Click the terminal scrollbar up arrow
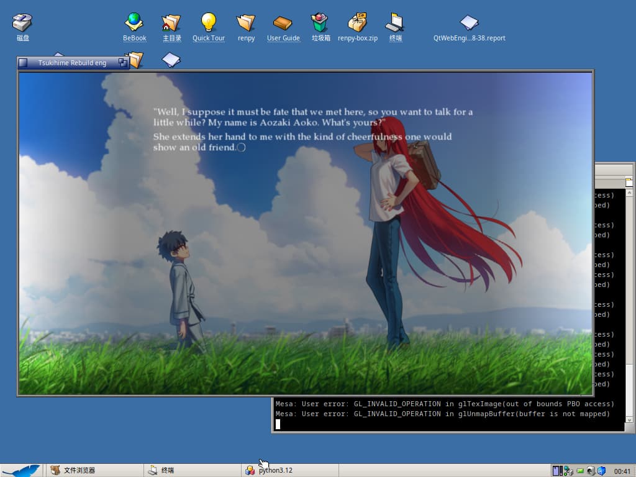The image size is (636, 477). [x=629, y=193]
